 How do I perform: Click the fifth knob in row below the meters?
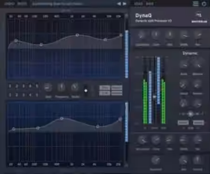coord(197,140)
